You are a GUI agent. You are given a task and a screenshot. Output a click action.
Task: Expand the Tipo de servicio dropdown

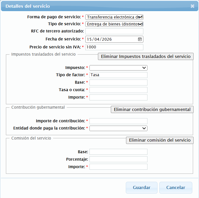click(x=114, y=24)
